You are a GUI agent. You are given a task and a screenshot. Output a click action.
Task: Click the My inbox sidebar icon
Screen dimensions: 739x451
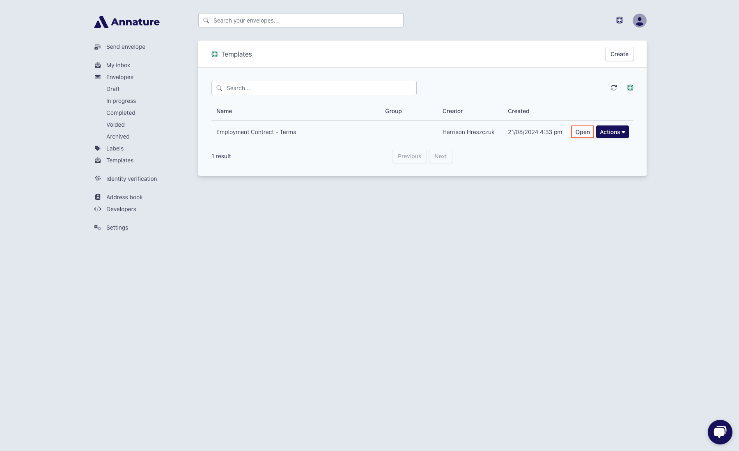pos(98,65)
